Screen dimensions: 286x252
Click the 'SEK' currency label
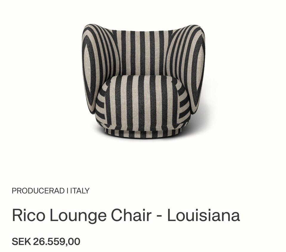tap(21, 241)
